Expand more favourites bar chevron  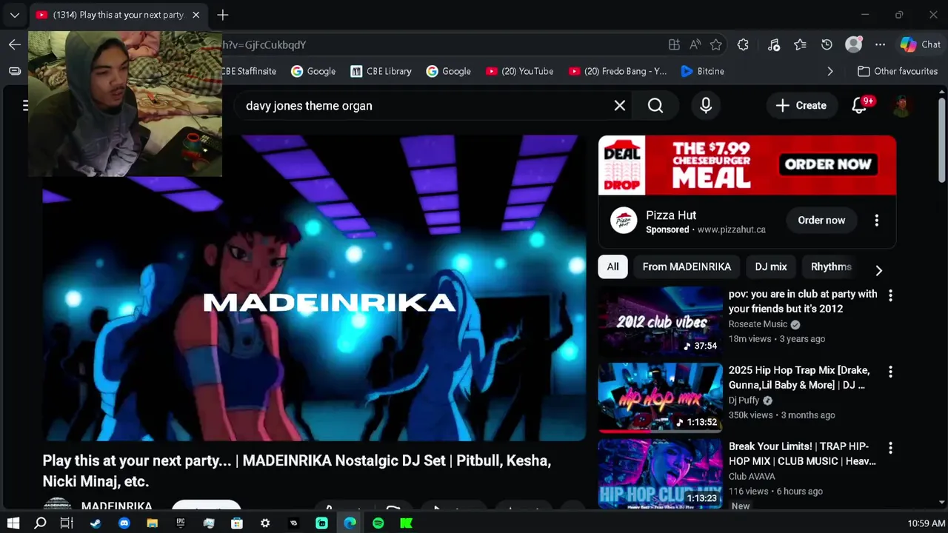coord(830,71)
